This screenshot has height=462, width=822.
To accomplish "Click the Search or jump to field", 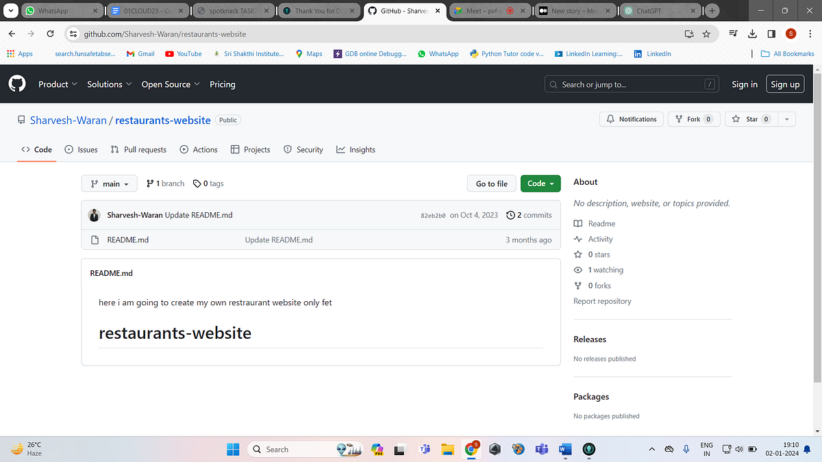I will point(630,84).
